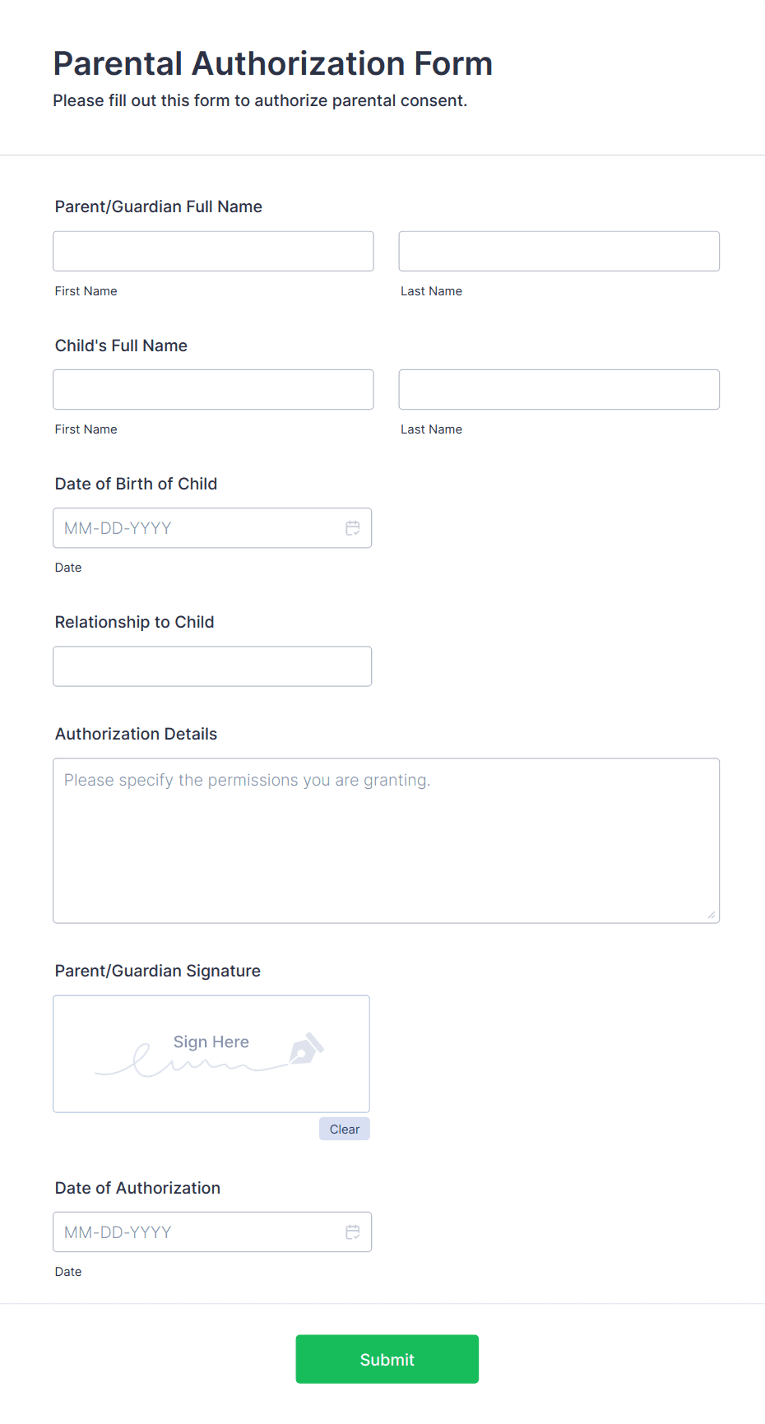This screenshot has width=765, height=1424.
Task: Click the Relationship to Child label
Action: click(134, 622)
